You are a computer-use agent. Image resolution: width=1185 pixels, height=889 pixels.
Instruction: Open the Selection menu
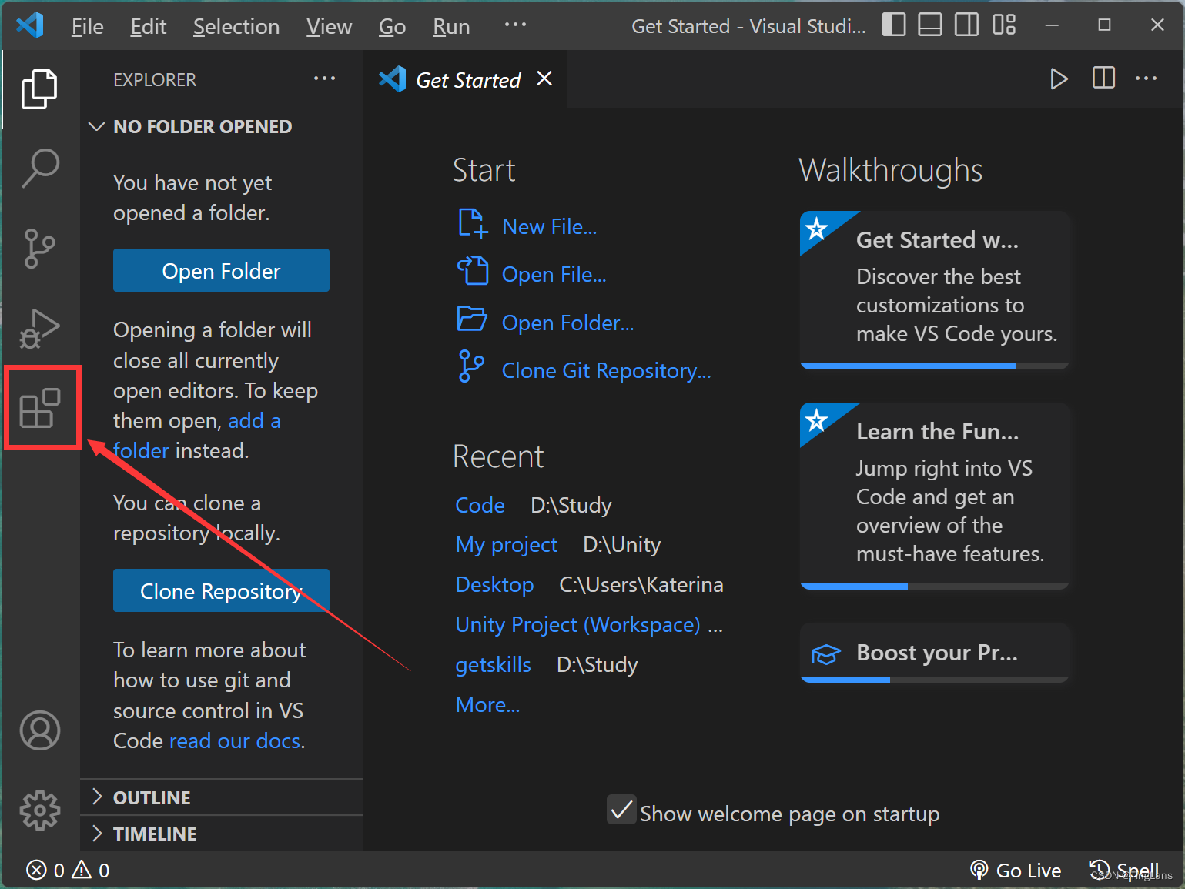[236, 26]
